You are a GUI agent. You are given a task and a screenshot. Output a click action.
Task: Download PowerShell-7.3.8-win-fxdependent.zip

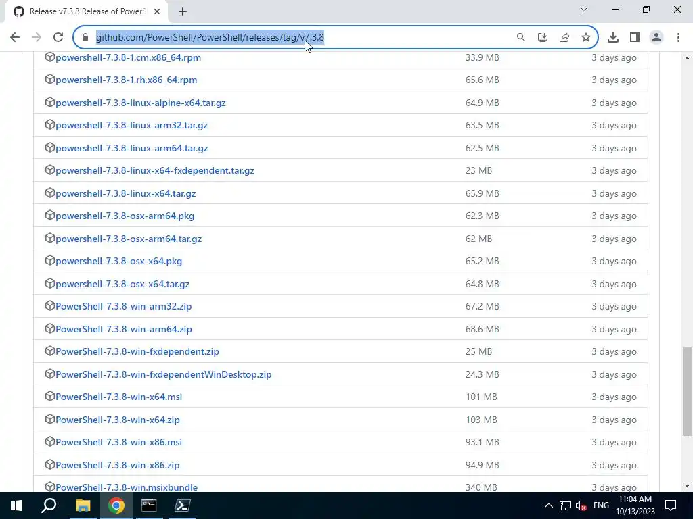tap(137, 351)
